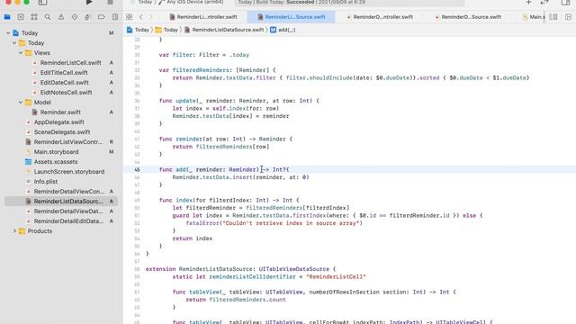This screenshot has height=324, width=576.
Task: Open the Project navigator folder icon
Action: pos(7,17)
